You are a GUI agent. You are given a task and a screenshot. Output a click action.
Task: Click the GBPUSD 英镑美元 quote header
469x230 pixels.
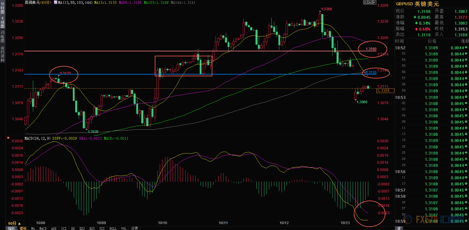pyautogui.click(x=417, y=4)
